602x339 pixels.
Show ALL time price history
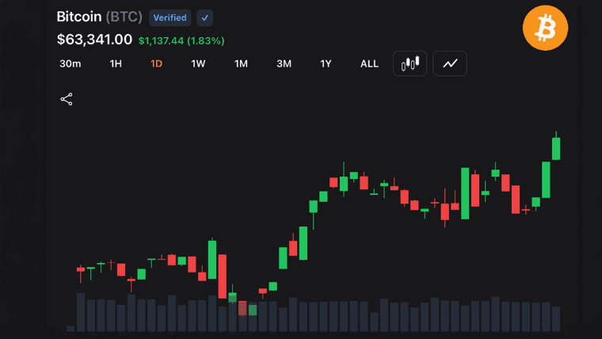(369, 63)
